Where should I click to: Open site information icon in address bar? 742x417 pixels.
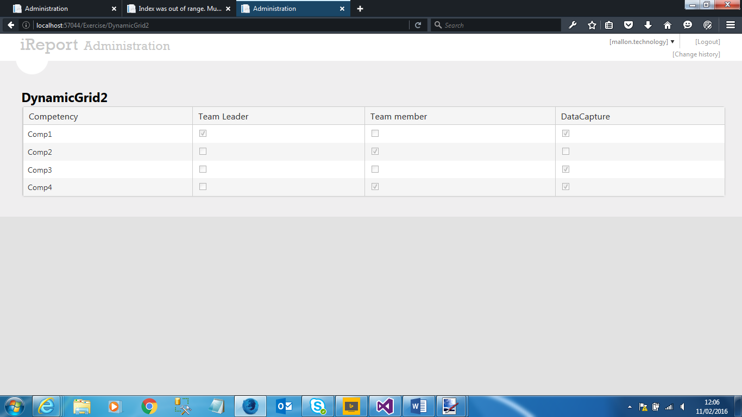coord(26,26)
